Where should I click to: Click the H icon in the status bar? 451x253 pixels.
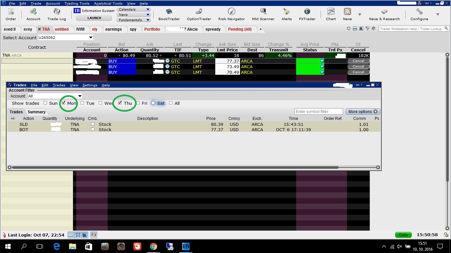pos(85,235)
